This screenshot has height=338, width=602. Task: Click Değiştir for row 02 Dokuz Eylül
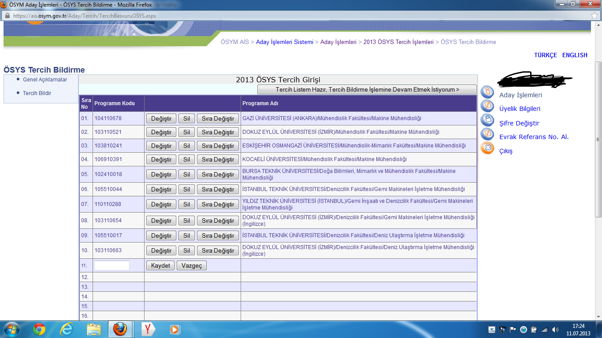coord(161,132)
